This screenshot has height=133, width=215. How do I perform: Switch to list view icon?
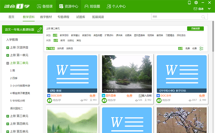point(201,48)
